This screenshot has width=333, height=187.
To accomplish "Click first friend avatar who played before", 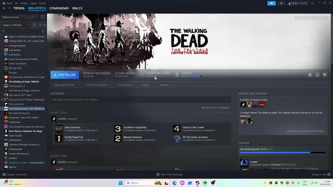I will pyautogui.click(x=243, y=105).
